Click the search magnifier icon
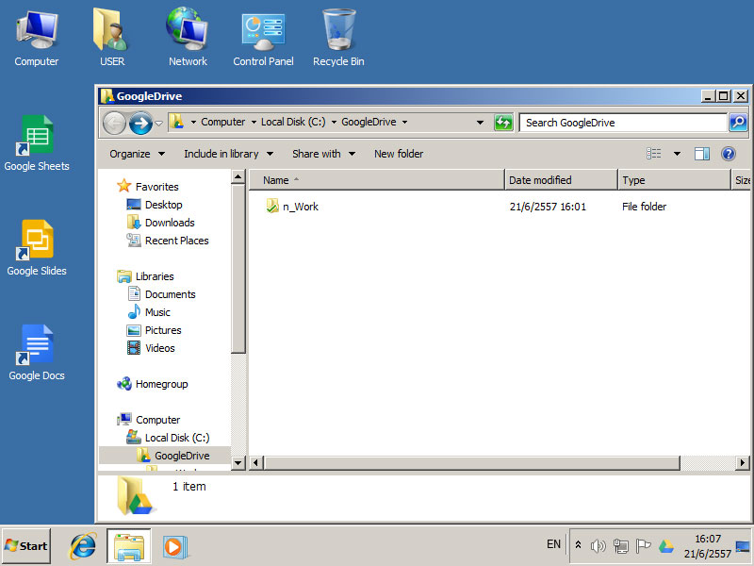This screenshot has height=566, width=754. (x=738, y=123)
